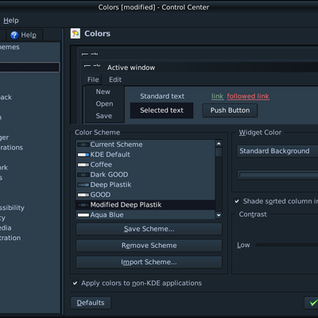The image size is (318, 318).
Task: Click the Save Scheme... button
Action: tap(149, 229)
